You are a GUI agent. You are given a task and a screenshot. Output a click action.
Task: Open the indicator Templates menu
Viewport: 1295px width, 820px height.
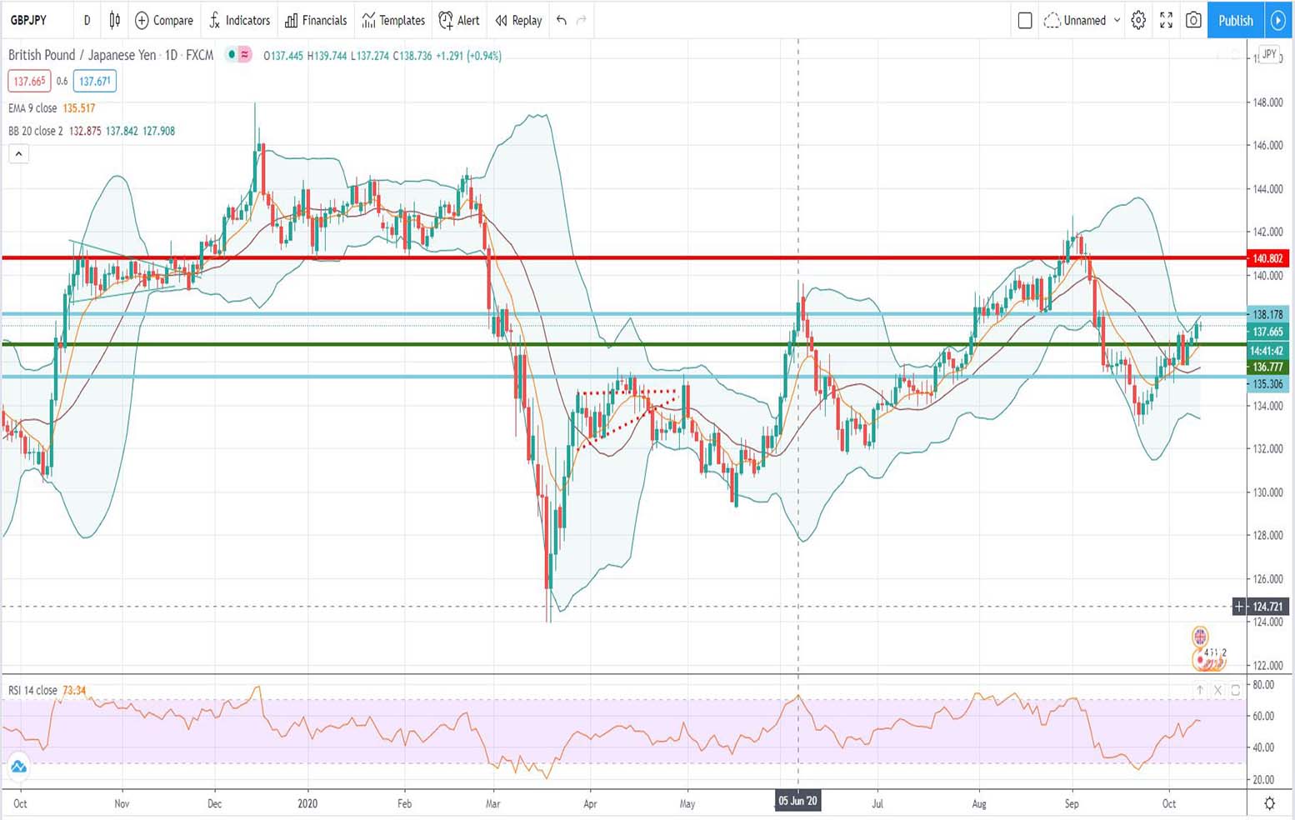[x=392, y=20]
